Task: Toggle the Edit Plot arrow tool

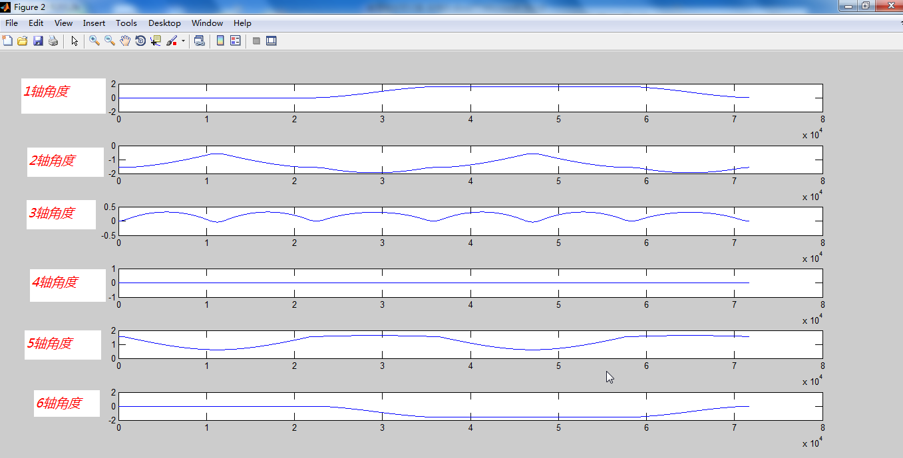Action: tap(75, 41)
